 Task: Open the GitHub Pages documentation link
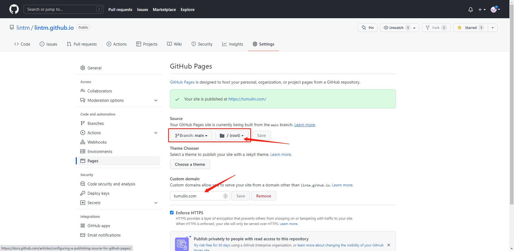(x=182, y=82)
